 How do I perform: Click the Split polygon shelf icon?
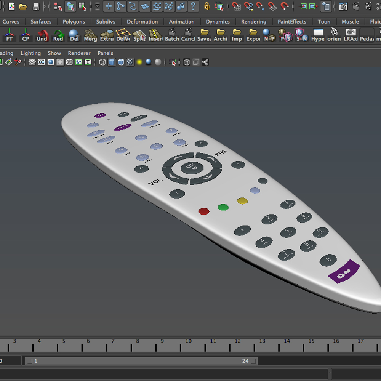139,36
